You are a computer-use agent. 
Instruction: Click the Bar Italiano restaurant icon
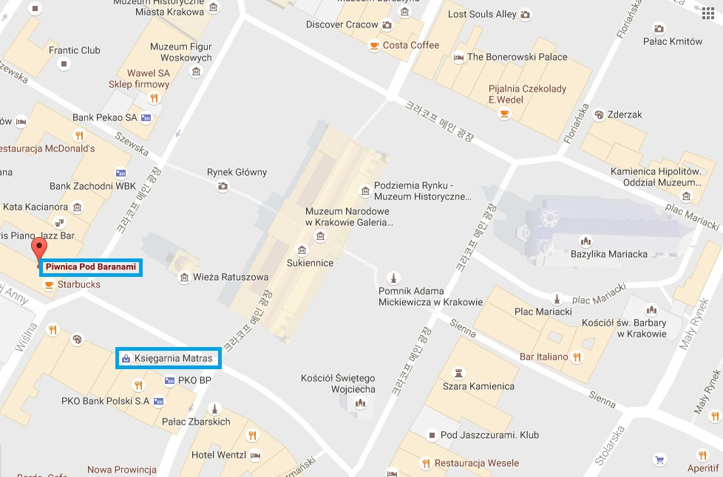coord(577,357)
